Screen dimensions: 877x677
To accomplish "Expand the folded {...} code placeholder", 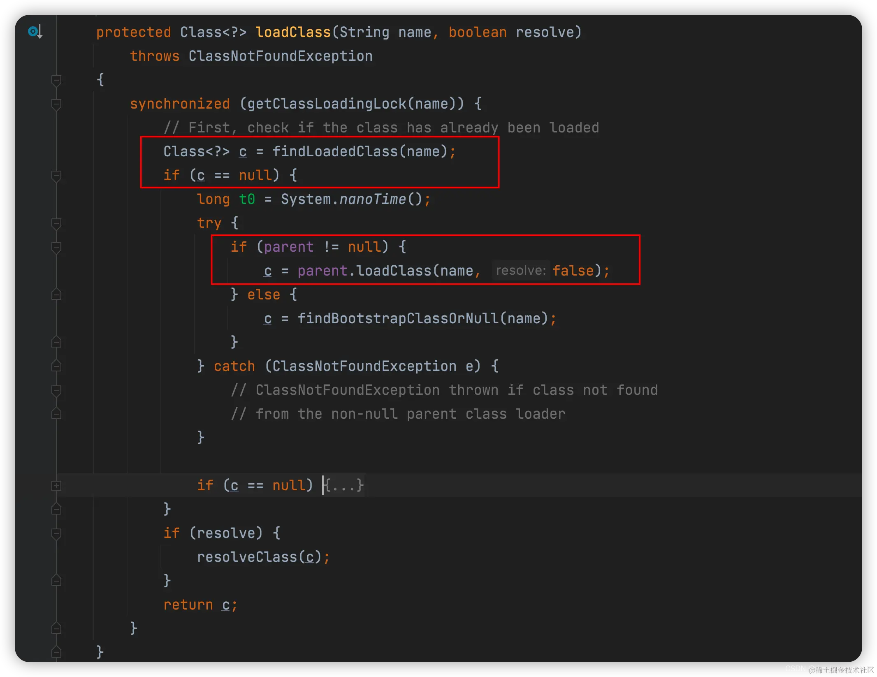I will click(343, 485).
